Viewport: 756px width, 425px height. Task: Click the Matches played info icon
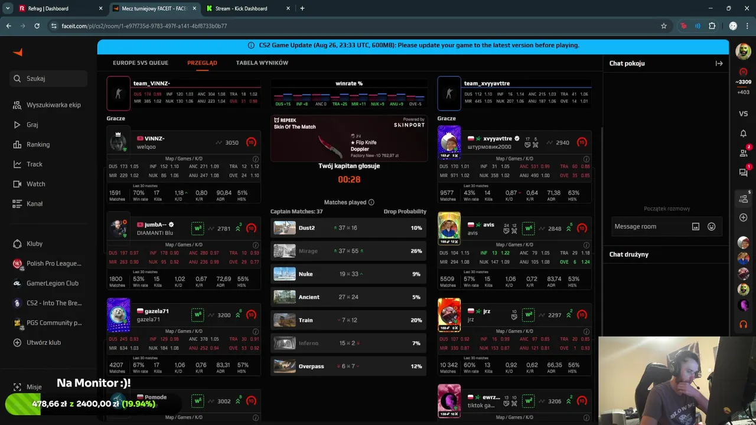[371, 202]
